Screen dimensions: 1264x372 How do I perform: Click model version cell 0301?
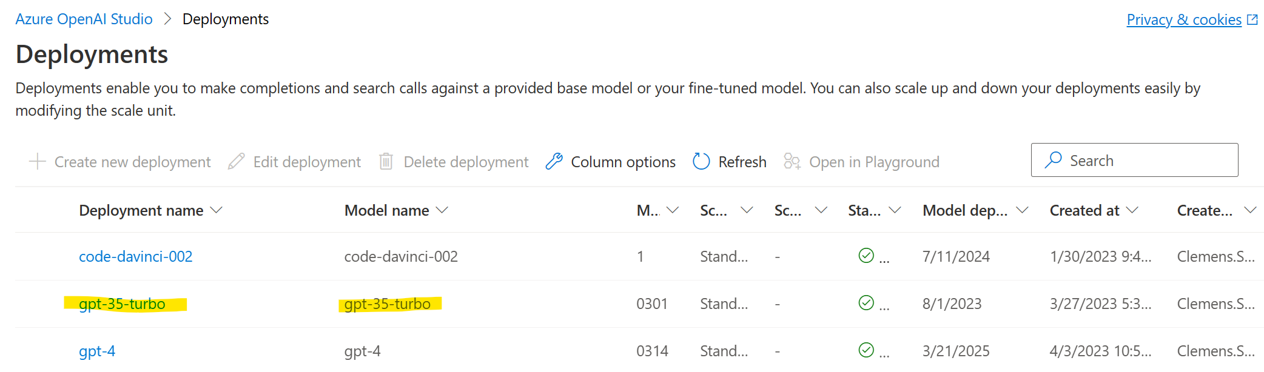(652, 304)
